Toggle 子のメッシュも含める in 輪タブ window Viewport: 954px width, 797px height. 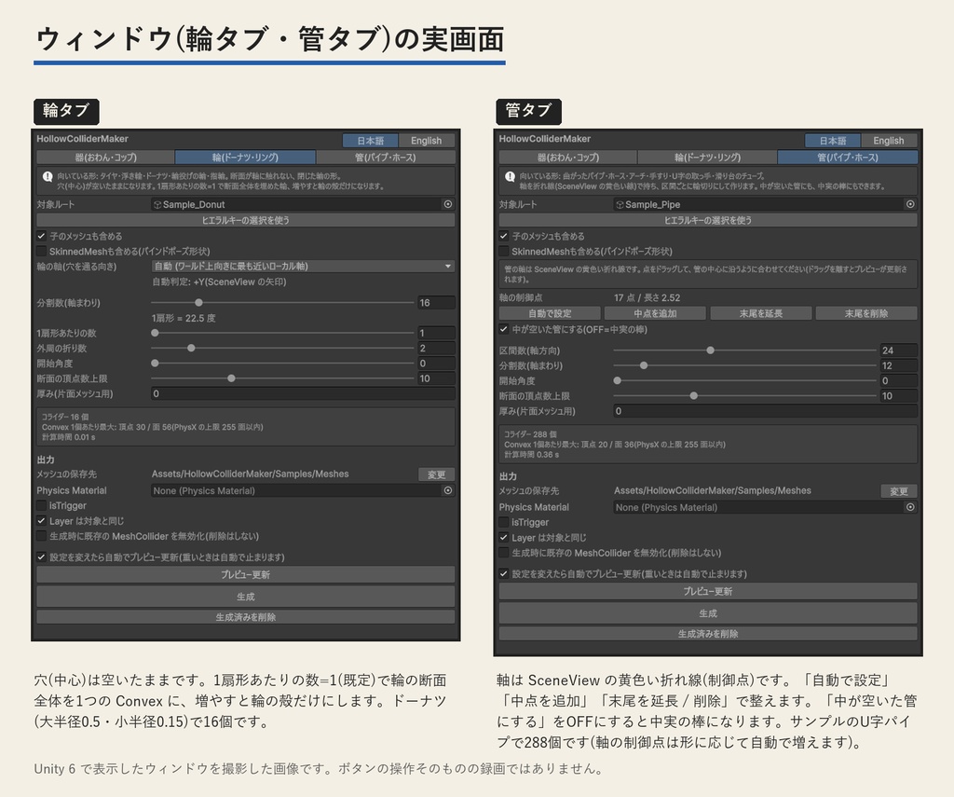[41, 236]
